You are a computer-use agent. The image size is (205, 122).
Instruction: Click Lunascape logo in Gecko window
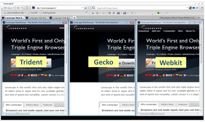click(x=84, y=28)
